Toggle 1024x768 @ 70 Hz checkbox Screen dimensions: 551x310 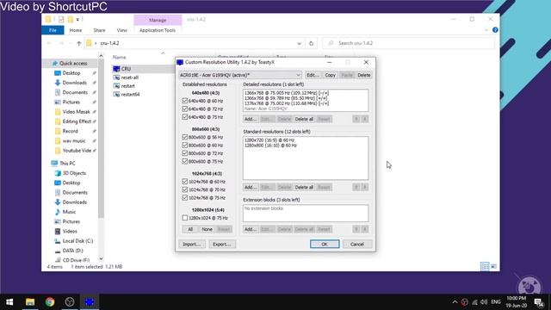[185, 189]
